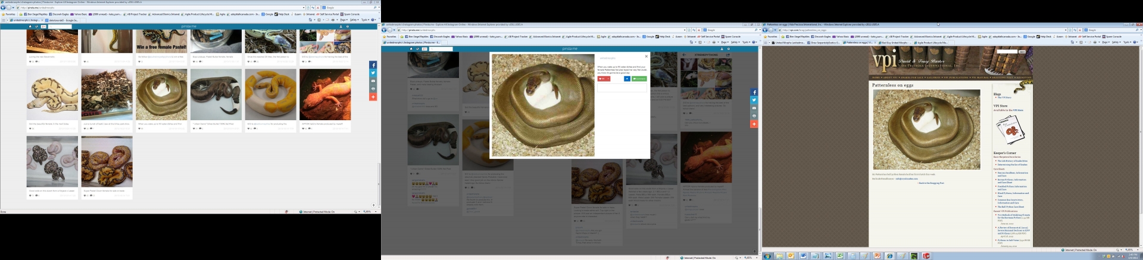Open Tools menu dropdown in left window

(x=365, y=20)
